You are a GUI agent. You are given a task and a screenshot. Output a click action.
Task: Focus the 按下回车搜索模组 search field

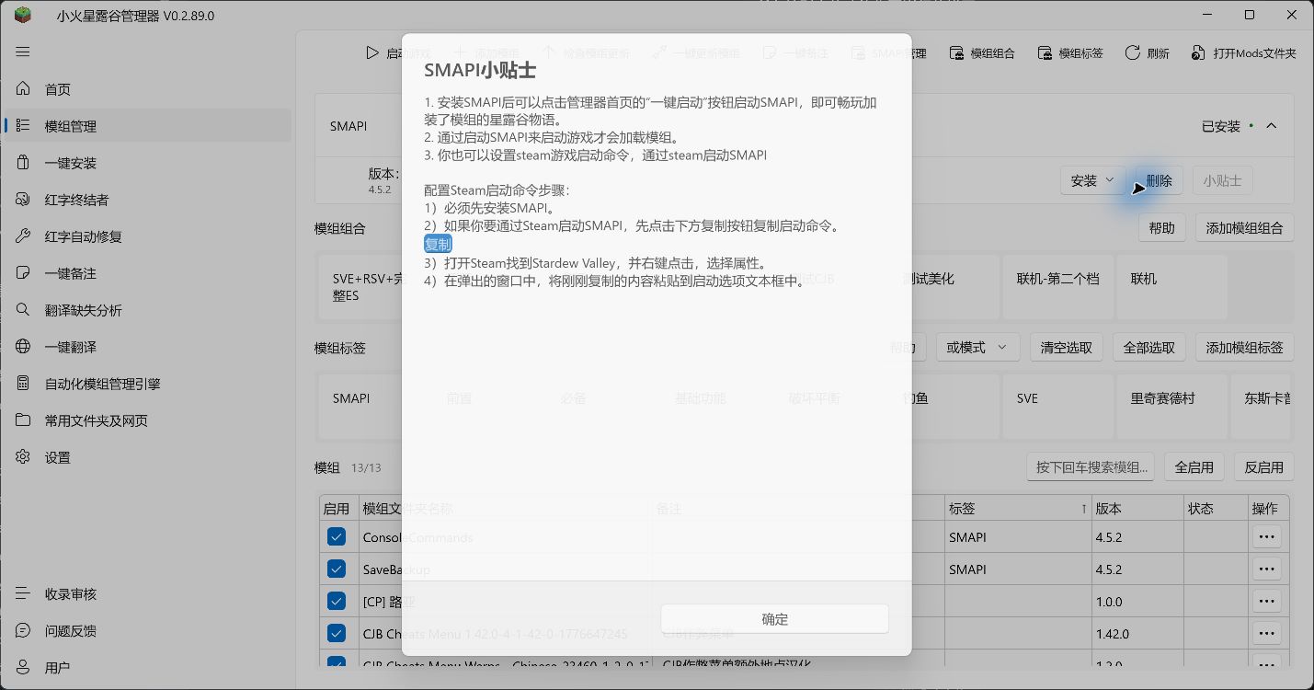pyautogui.click(x=1091, y=467)
